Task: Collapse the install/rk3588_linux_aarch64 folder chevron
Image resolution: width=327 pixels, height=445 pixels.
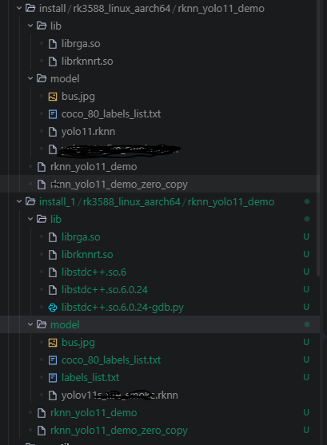Action: coord(19,8)
